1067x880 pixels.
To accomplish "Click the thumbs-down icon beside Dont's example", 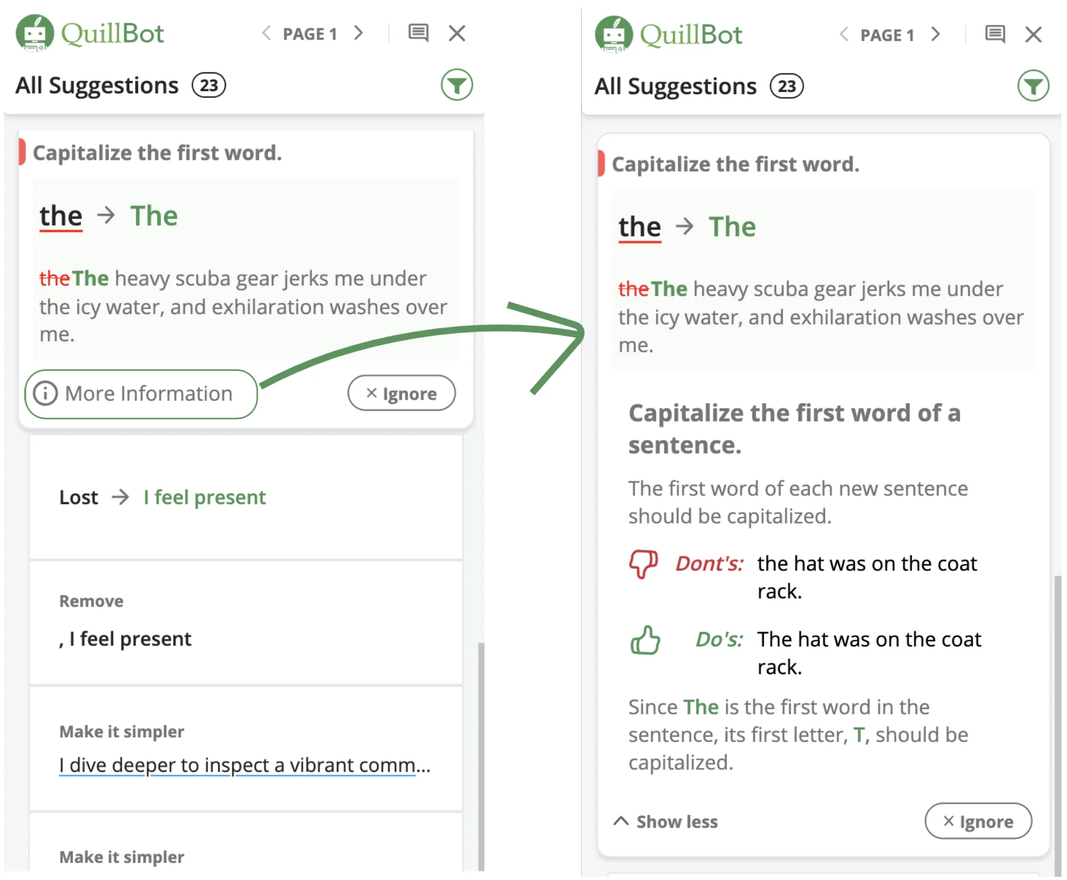I will (x=643, y=565).
